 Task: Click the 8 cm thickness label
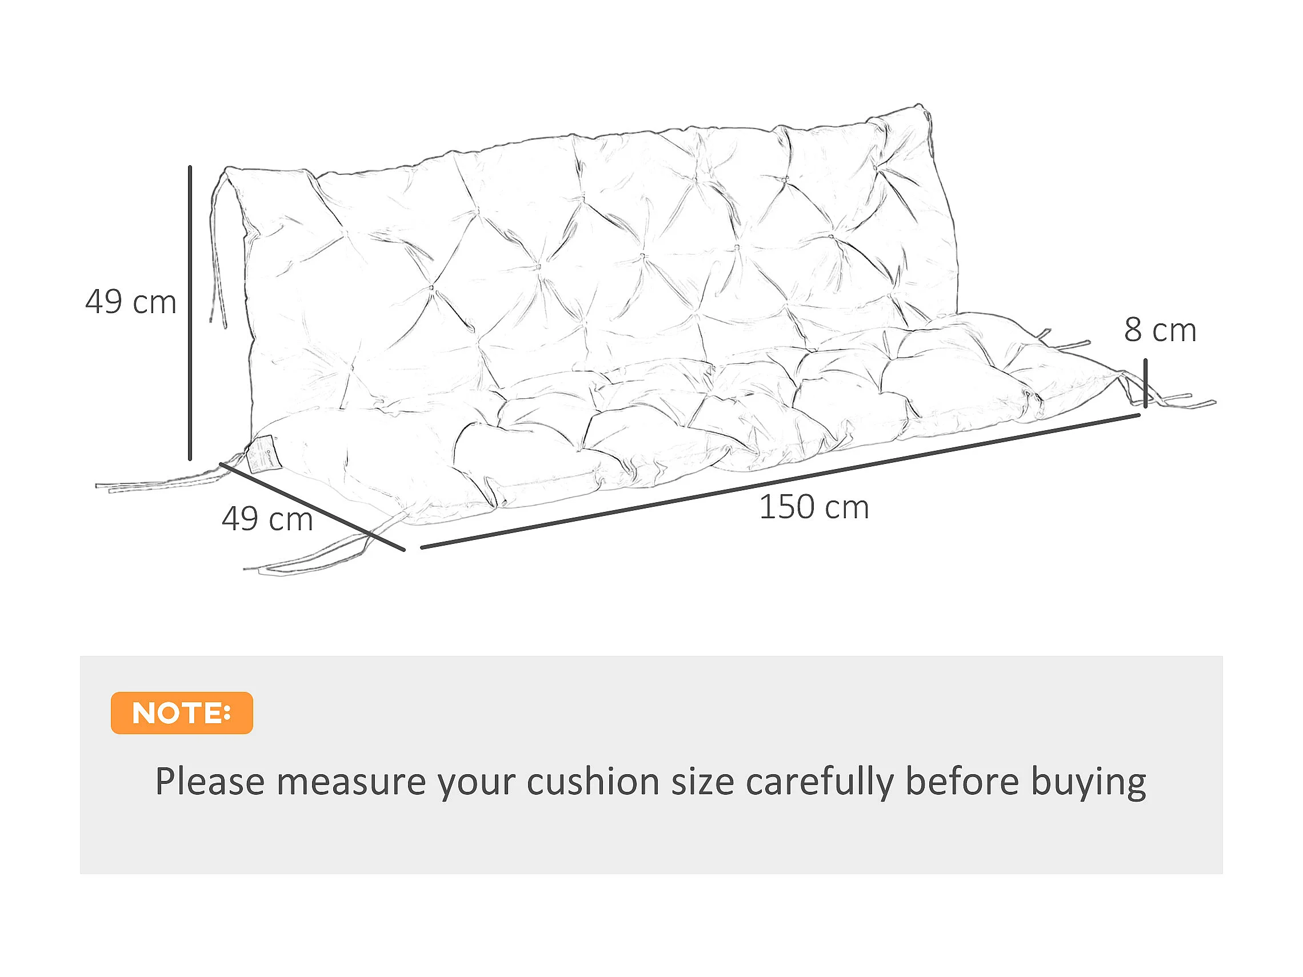pos(1160,330)
